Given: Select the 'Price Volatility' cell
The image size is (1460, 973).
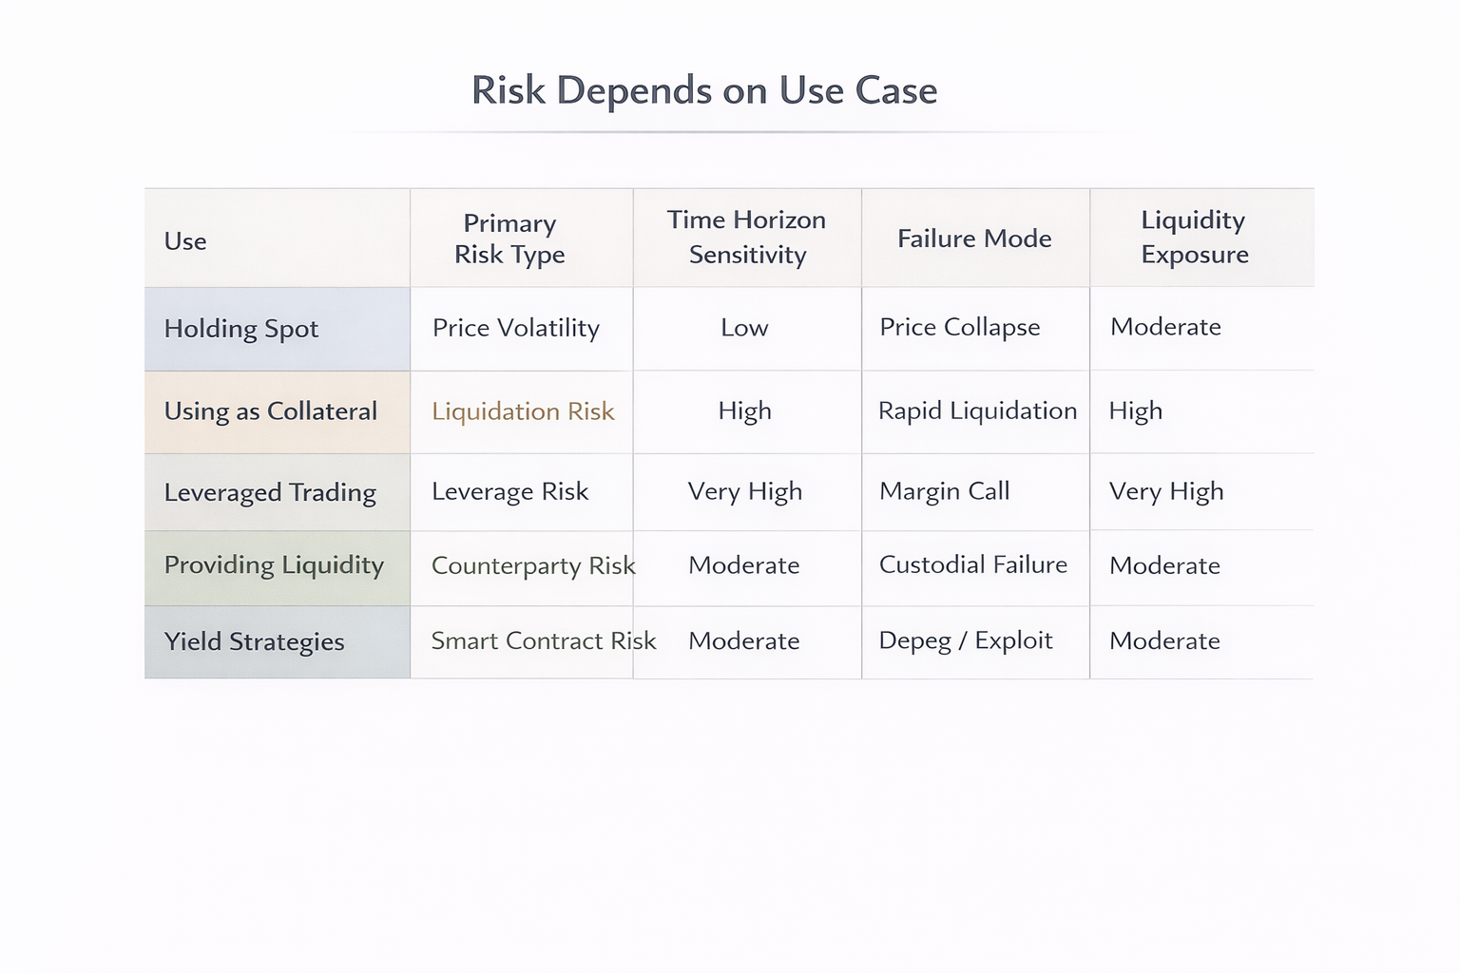Looking at the screenshot, I should coord(516,328).
